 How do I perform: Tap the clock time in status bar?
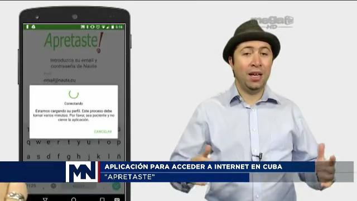pos(119,27)
